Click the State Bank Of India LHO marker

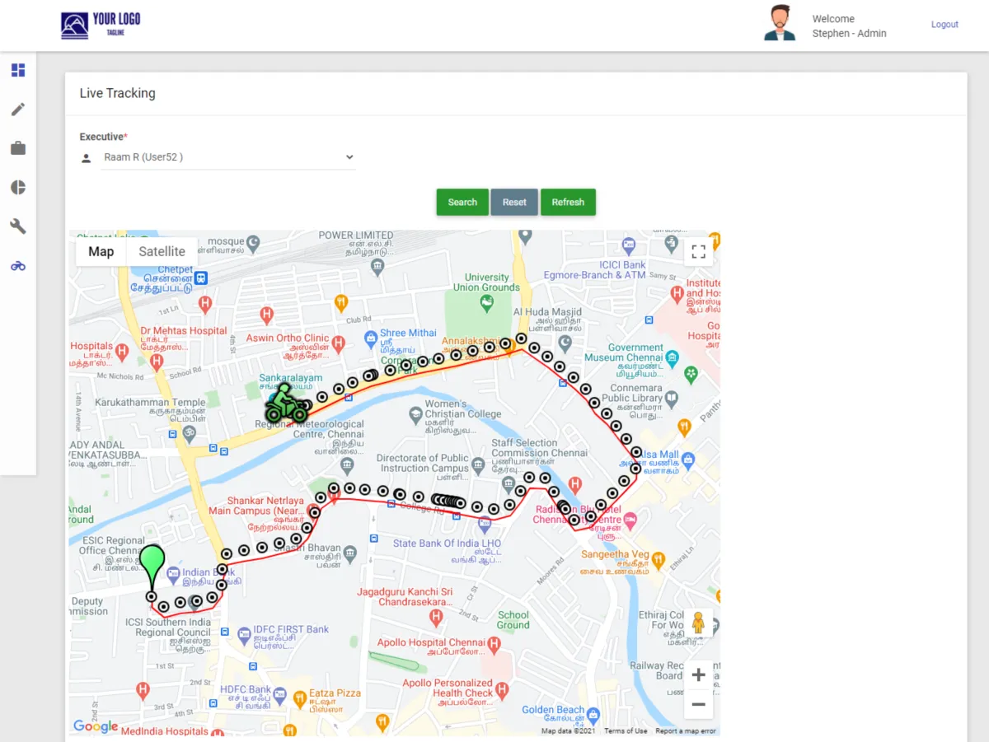coord(485,523)
